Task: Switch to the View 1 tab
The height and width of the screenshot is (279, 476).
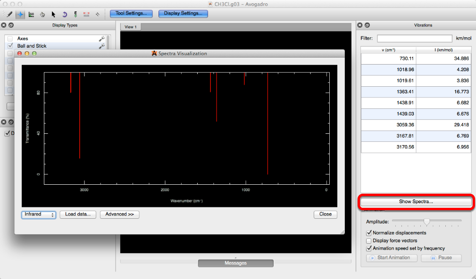Action: [130, 27]
